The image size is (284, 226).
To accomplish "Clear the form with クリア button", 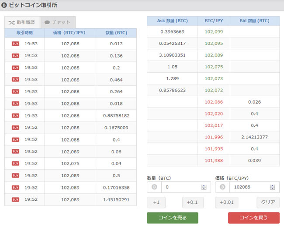I will pos(268,202).
